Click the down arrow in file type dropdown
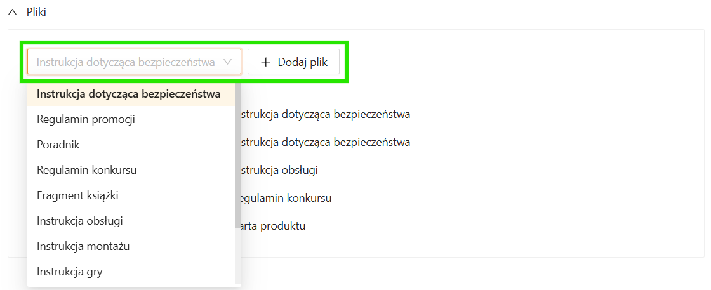 (229, 62)
